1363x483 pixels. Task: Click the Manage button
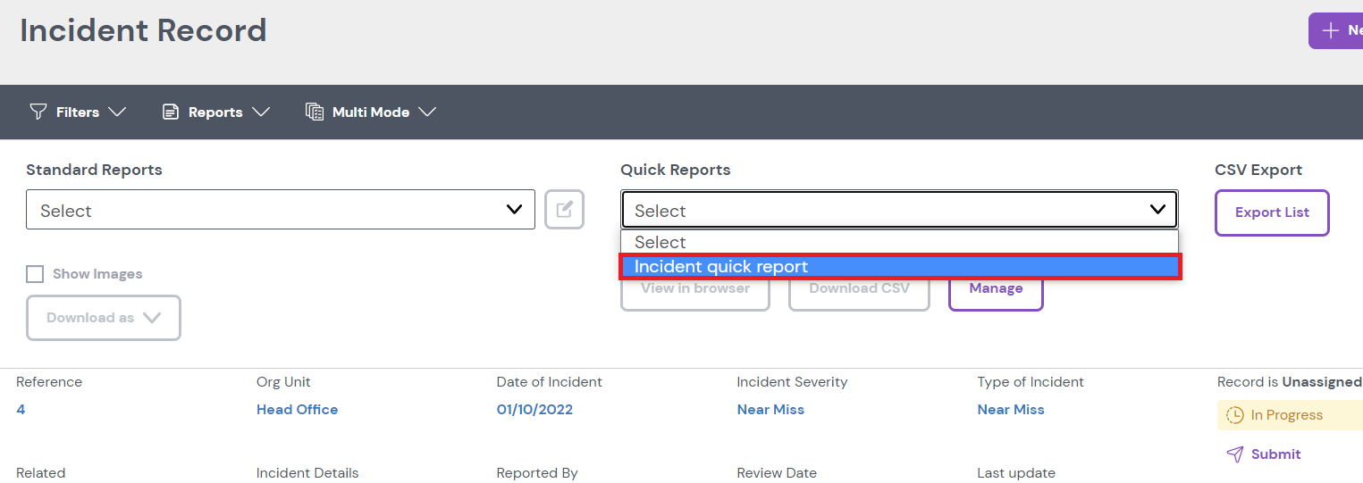click(x=995, y=288)
